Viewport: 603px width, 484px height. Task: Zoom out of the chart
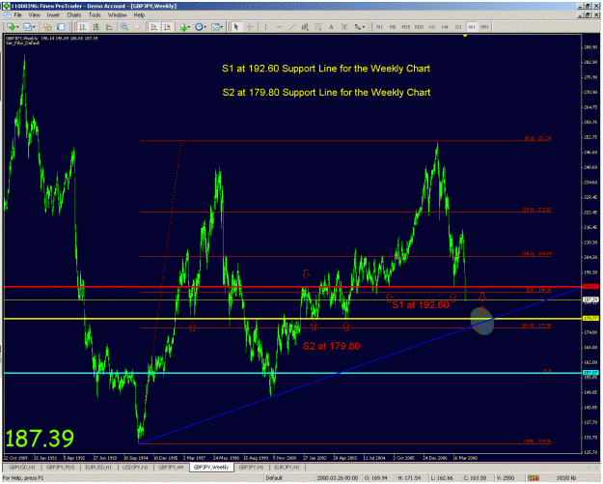(137, 27)
